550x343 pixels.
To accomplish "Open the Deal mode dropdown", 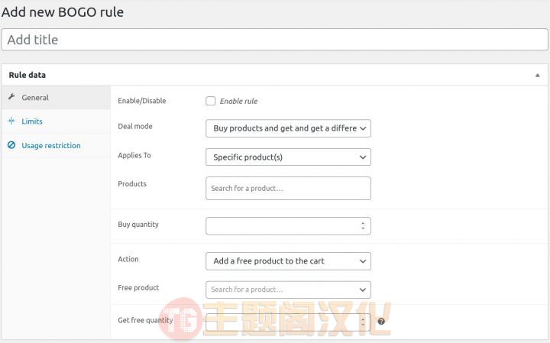I will tap(288, 128).
